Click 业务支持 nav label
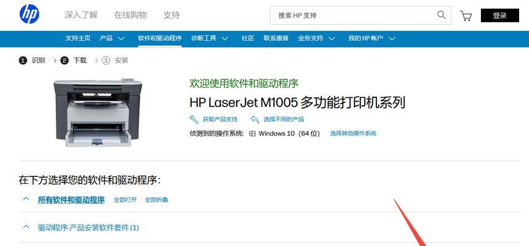Image resolution: width=529 pixels, height=246 pixels. [x=311, y=39]
